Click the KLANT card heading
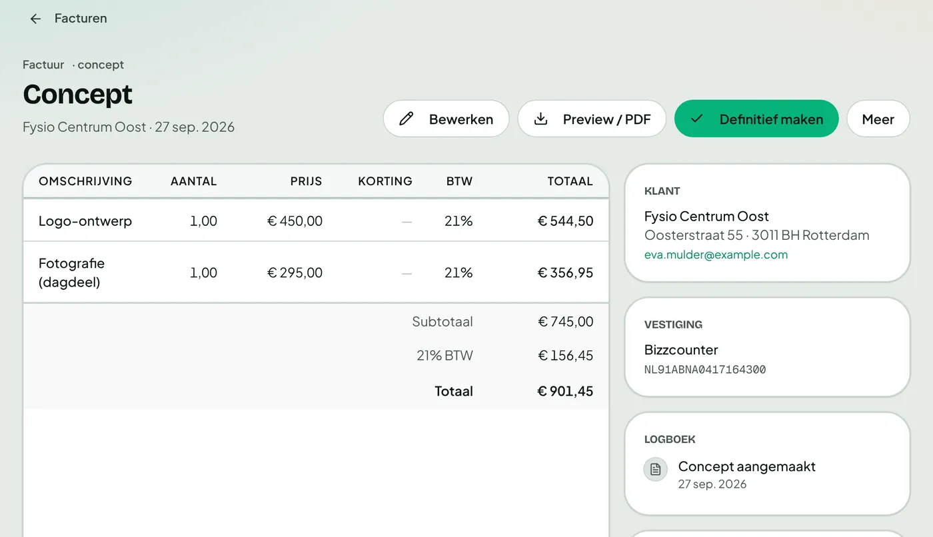933x537 pixels. [662, 191]
